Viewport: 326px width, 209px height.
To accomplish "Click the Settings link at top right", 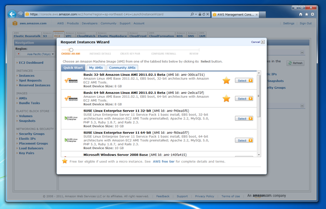I will pyautogui.click(x=289, y=23).
